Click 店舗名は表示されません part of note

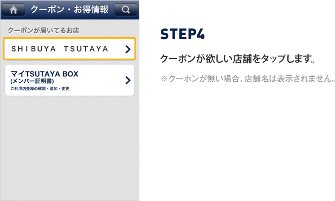289,78
